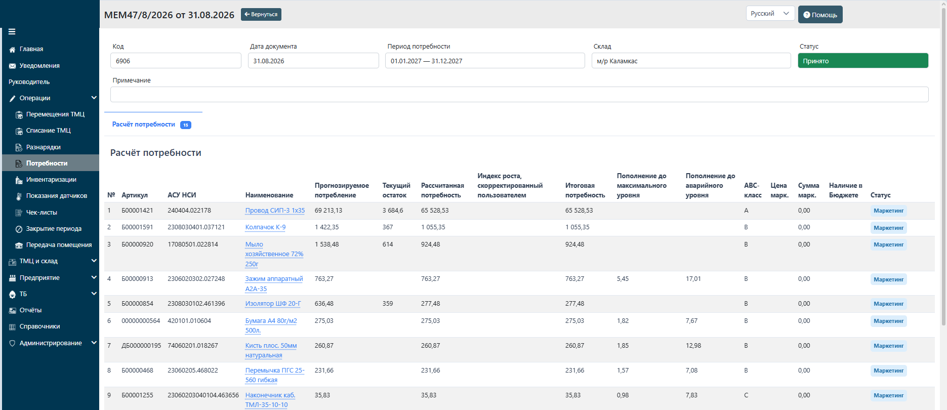Expand the ТМЦ и склад section
947x410 pixels.
(94, 261)
